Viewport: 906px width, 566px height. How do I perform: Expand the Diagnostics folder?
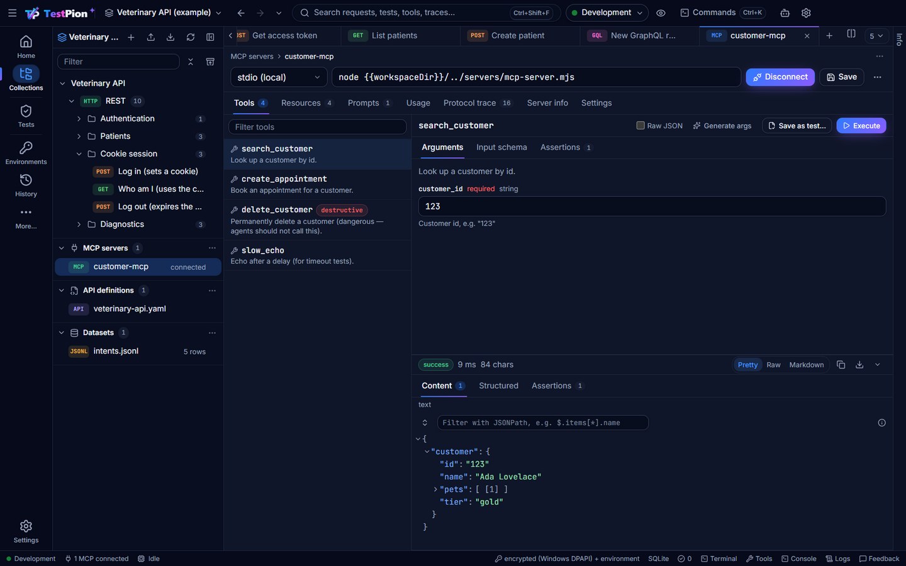coord(79,225)
